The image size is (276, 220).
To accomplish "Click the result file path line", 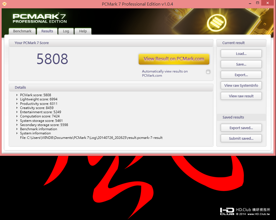I will coord(91,138).
